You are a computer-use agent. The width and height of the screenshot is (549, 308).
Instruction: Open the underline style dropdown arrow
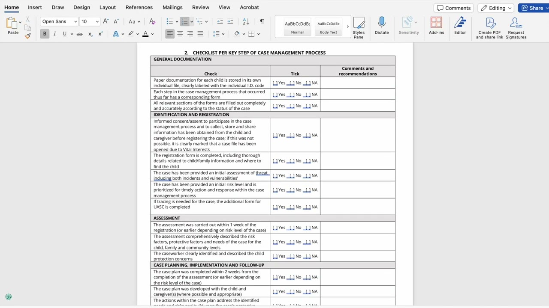pyautogui.click(x=71, y=34)
